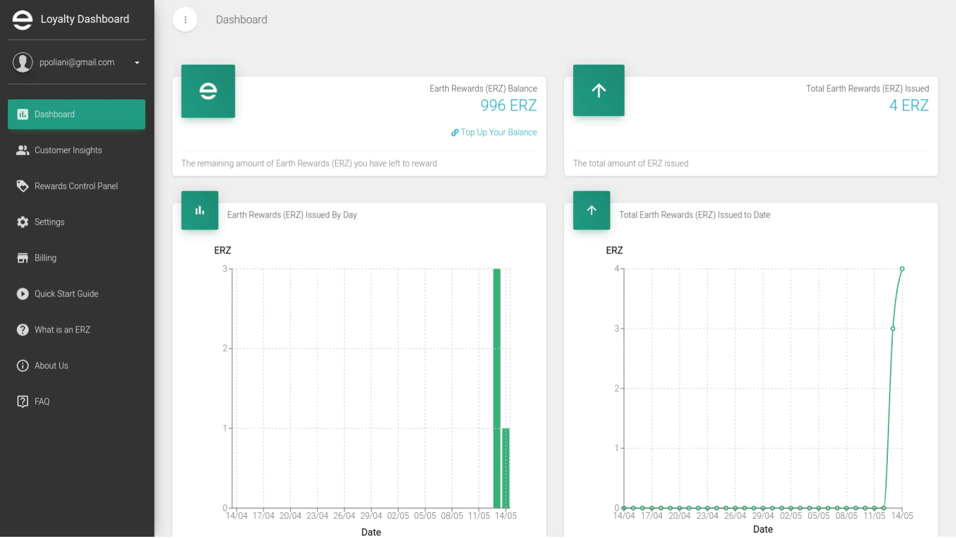Open Customer Insights page

pyautogui.click(x=68, y=150)
